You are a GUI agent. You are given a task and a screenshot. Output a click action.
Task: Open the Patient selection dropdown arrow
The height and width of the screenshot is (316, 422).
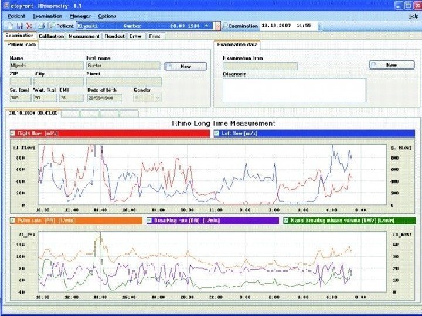pos(218,26)
